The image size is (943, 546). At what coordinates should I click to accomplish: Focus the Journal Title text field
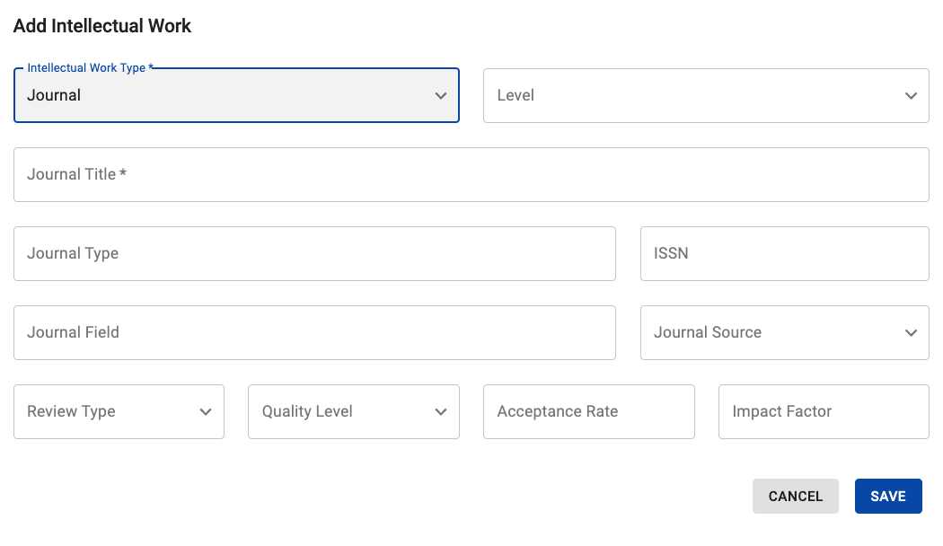pos(471,175)
